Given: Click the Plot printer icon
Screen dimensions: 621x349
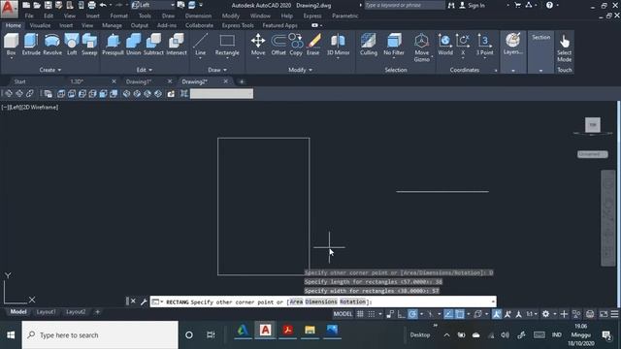Looking at the screenshot, I should point(91,5).
